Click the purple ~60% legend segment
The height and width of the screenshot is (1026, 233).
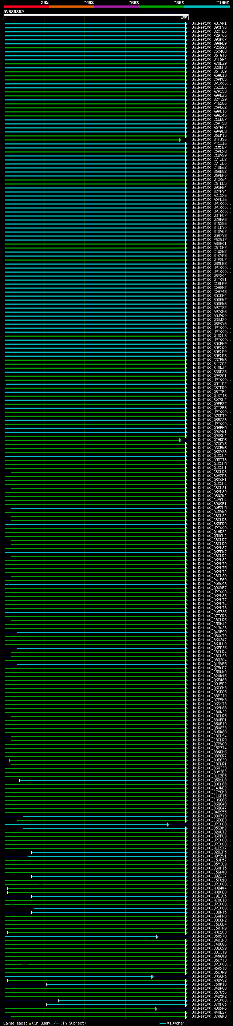click(x=116, y=7)
